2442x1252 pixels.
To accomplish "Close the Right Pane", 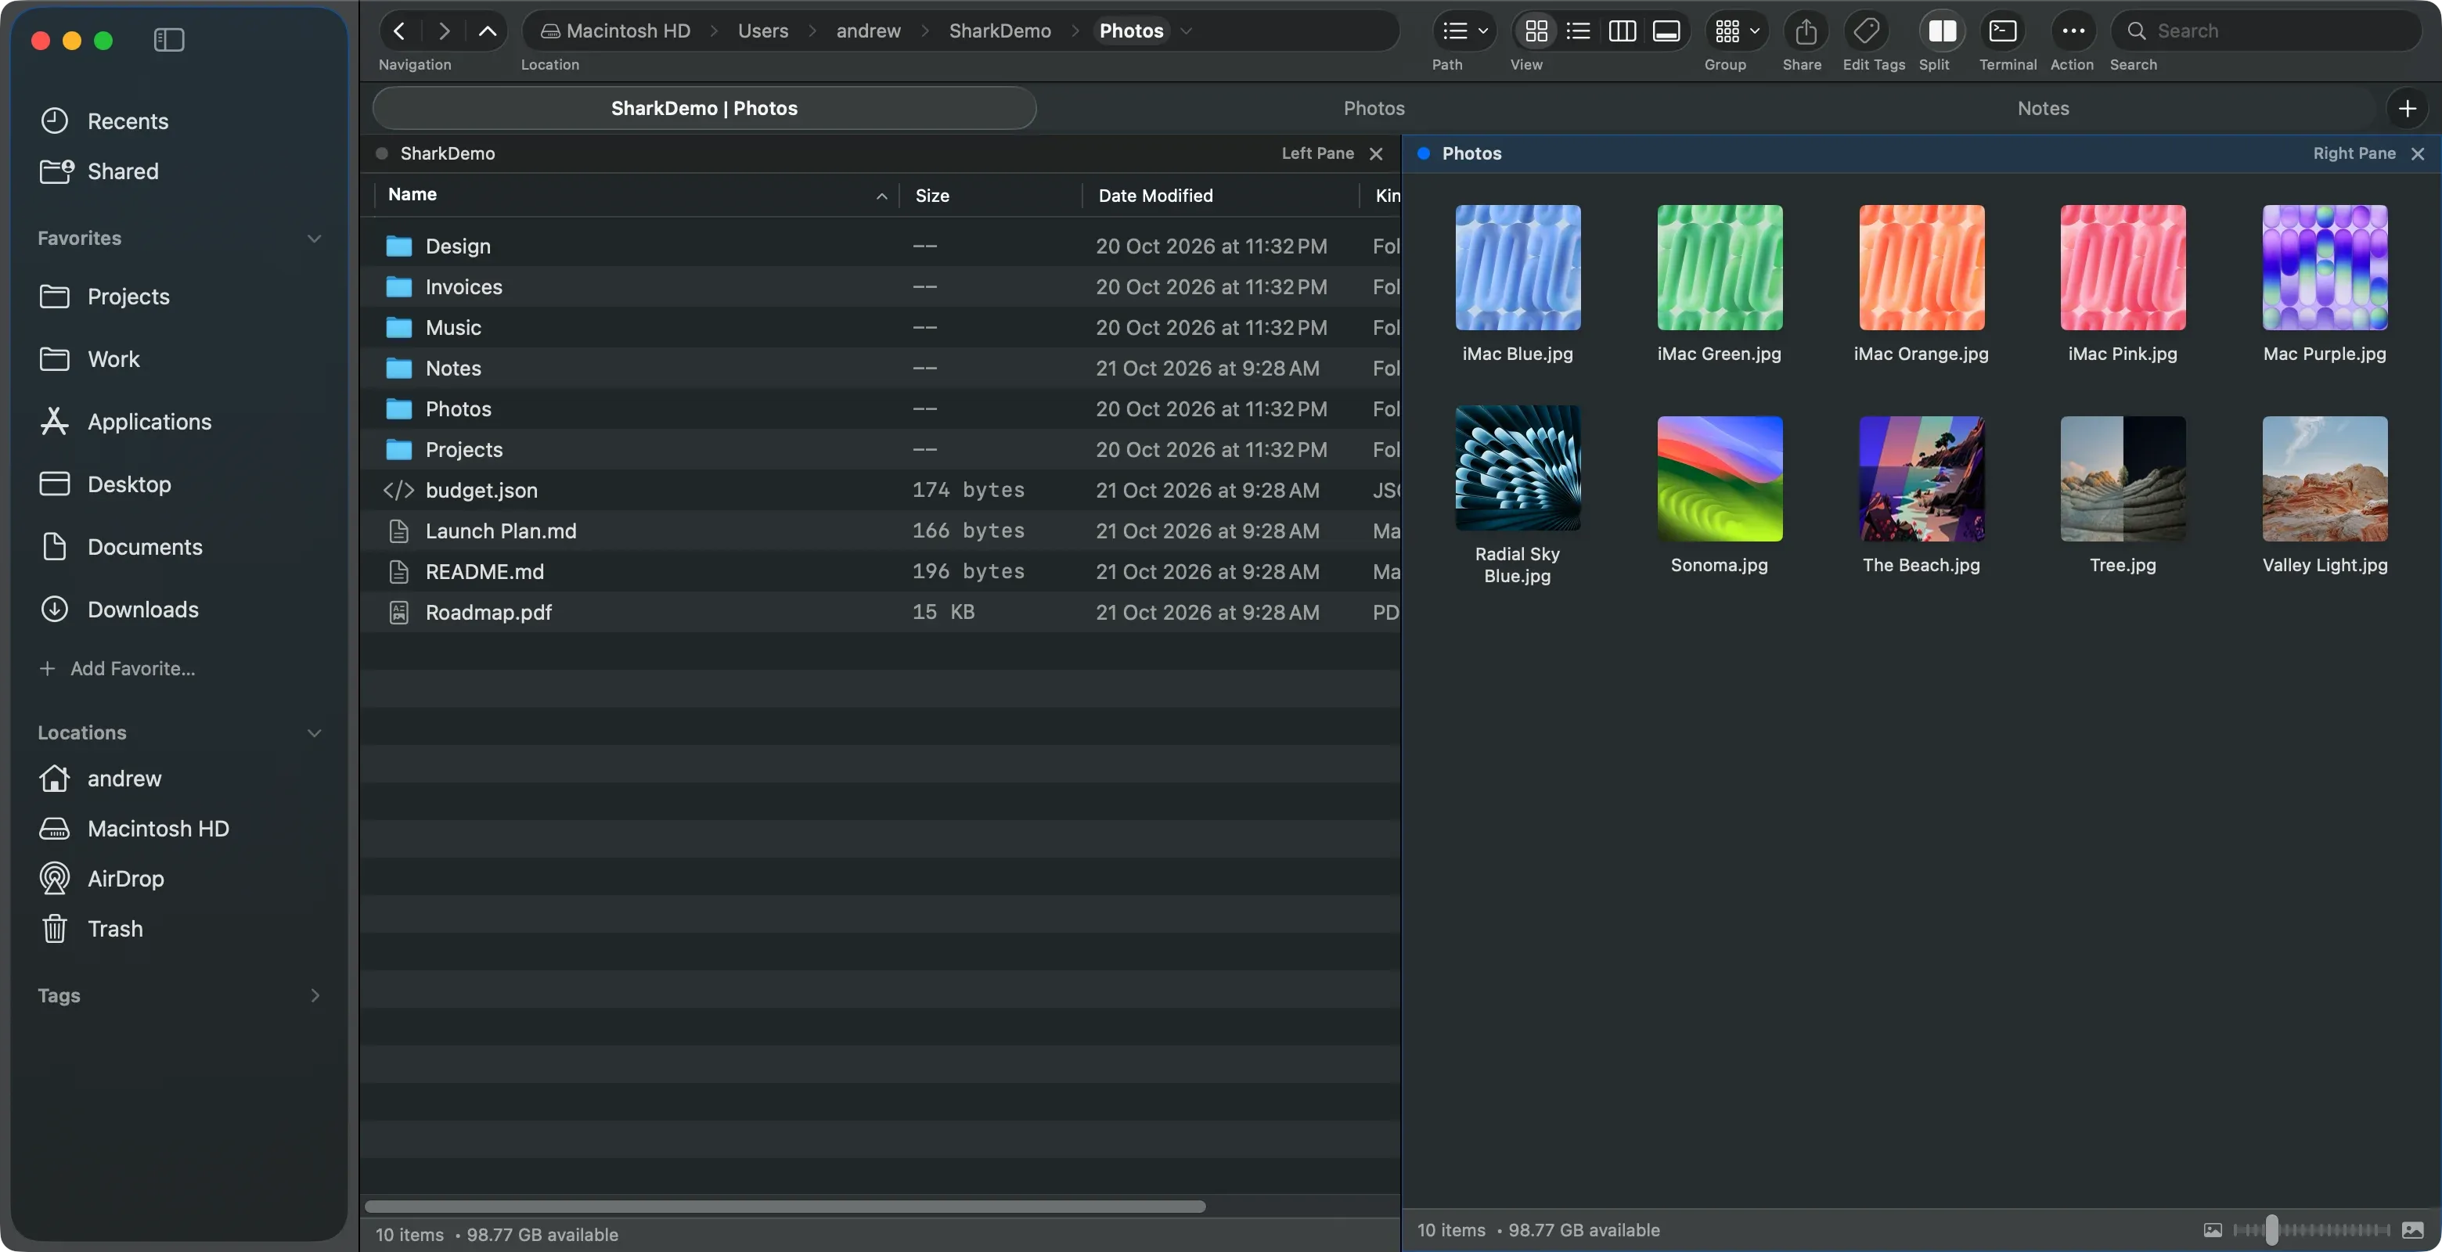I will click(x=2418, y=153).
